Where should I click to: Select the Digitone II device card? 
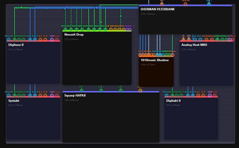click(33, 62)
